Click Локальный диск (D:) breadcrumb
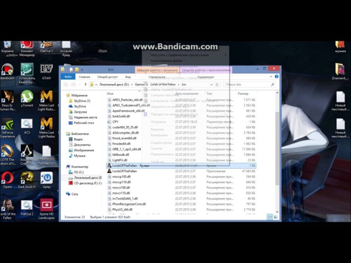351x263 pixels. pos(114,84)
